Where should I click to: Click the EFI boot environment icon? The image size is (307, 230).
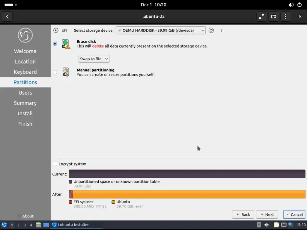[56, 30]
